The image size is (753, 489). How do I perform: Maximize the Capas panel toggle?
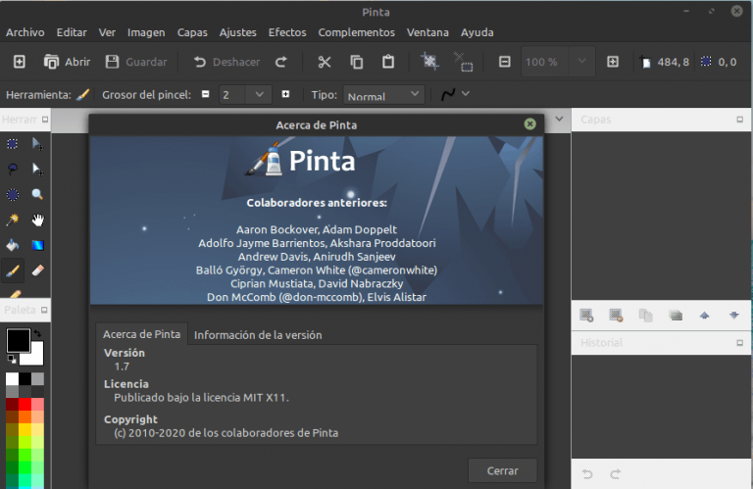(739, 120)
